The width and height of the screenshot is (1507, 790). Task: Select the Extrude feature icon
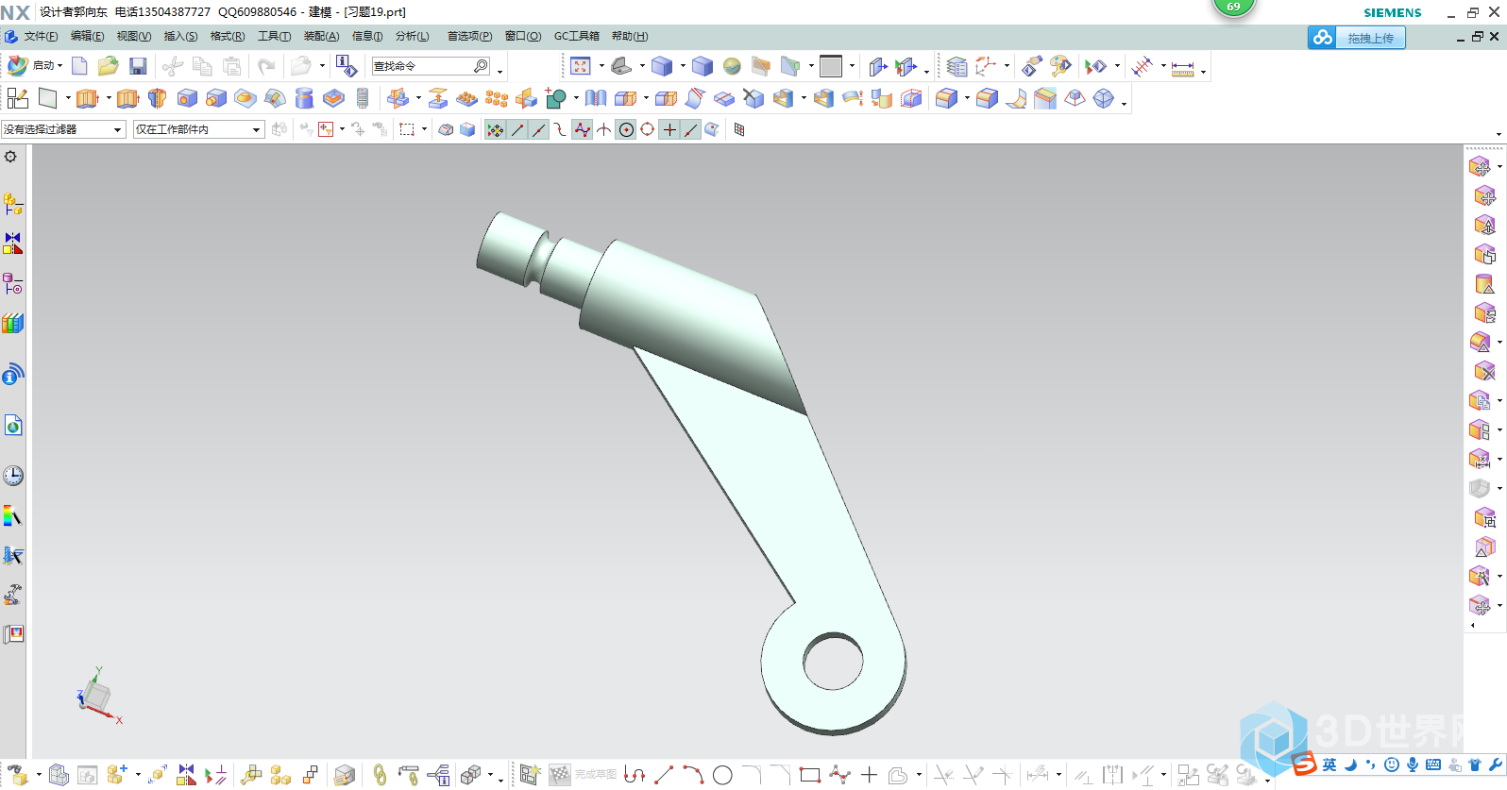click(88, 98)
